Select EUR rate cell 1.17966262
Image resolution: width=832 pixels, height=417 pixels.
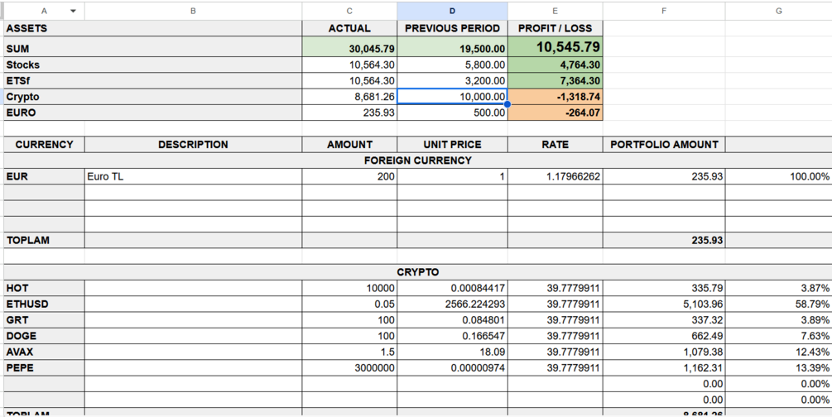point(555,177)
